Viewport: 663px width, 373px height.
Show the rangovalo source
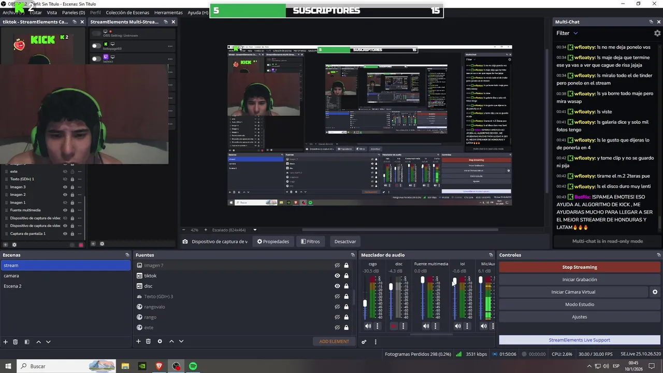[337, 307]
